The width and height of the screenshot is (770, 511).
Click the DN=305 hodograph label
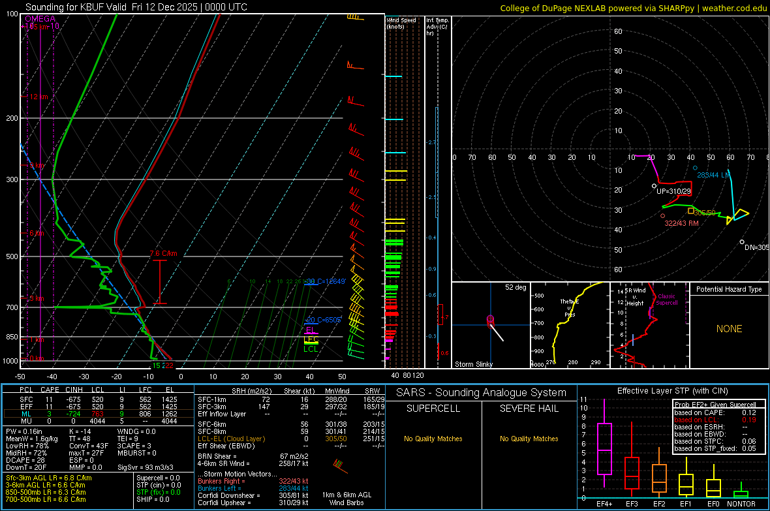[x=757, y=247]
